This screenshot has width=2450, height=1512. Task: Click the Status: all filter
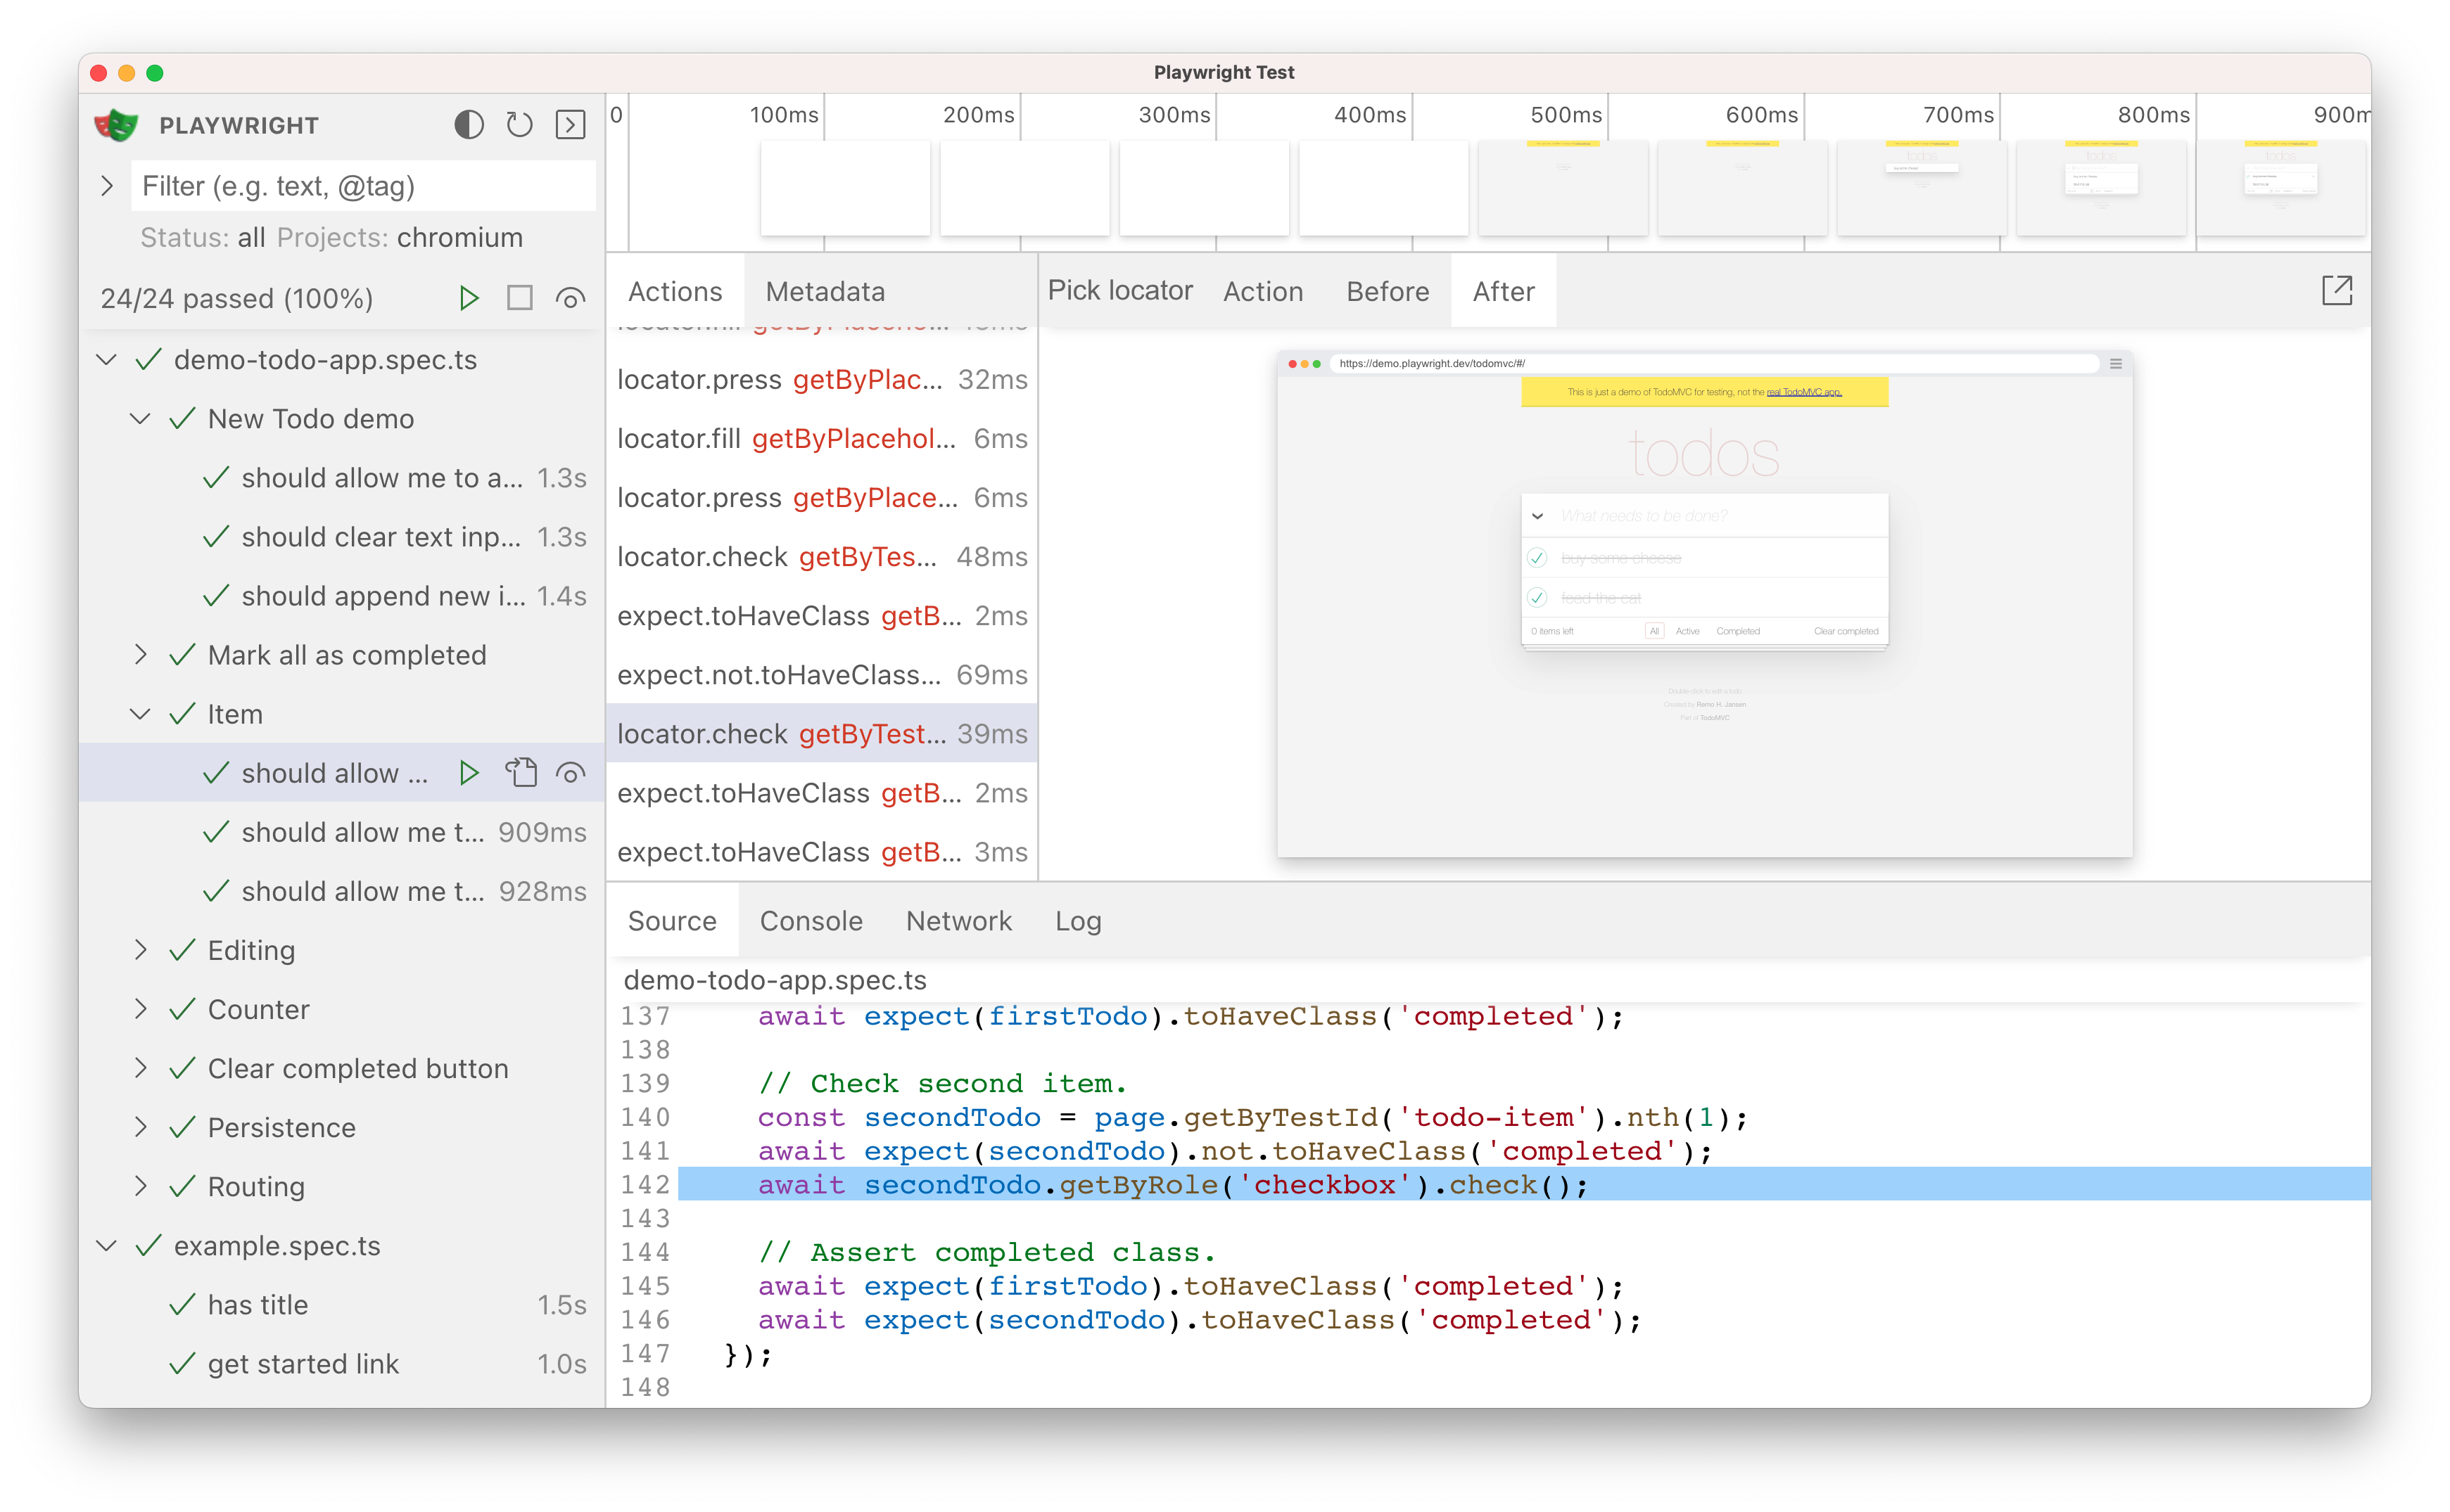[202, 238]
